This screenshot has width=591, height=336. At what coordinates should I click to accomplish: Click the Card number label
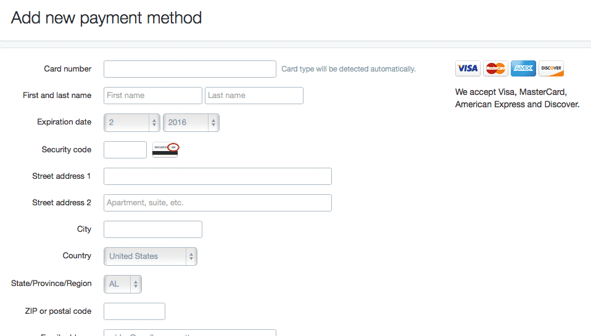tap(67, 69)
